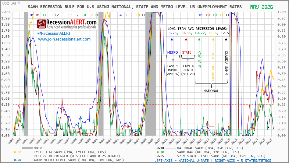Select the red dashed RECESSION TRIGGER legend line

pyautogui.click(x=27, y=156)
